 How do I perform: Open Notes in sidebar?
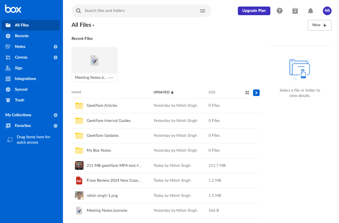coord(20,47)
